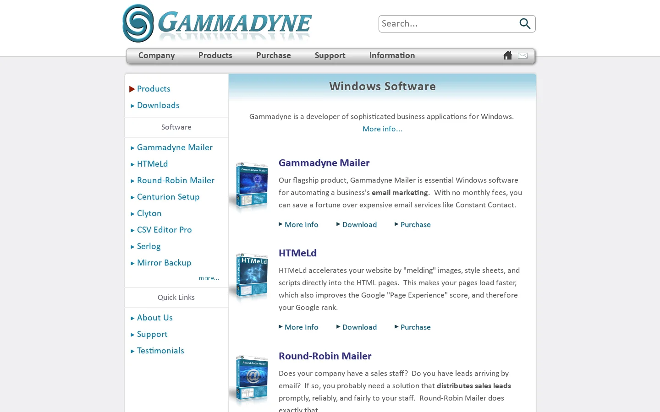Click Download under Gammadyne Mailer

click(359, 225)
